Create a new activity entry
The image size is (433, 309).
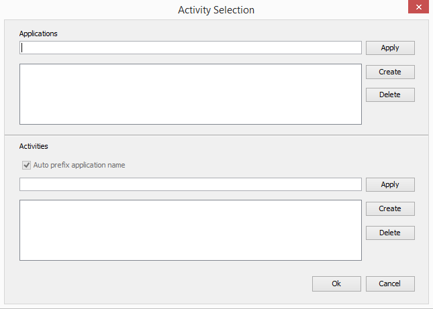[390, 208]
